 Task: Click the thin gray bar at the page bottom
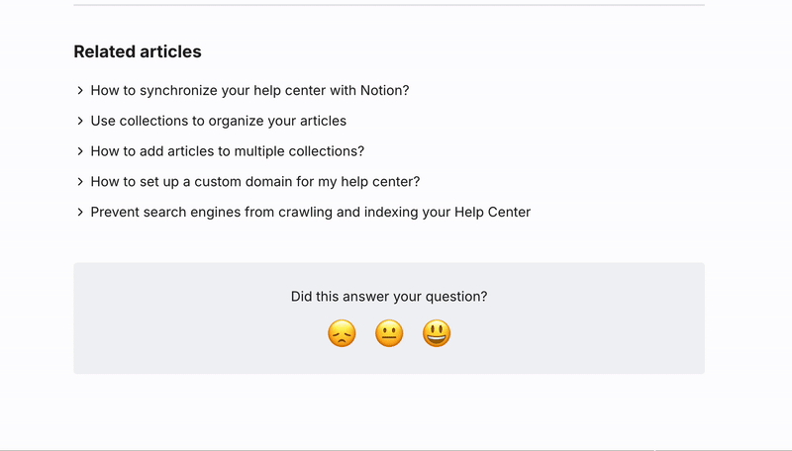tap(396, 449)
